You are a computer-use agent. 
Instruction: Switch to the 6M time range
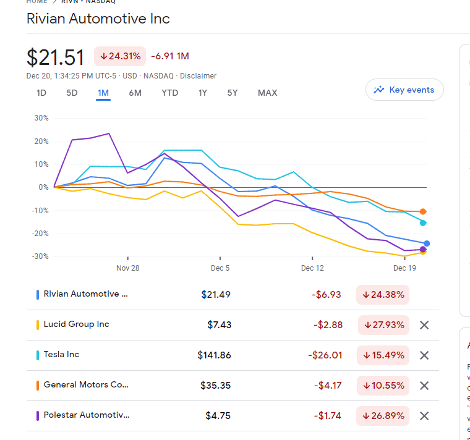[x=135, y=93]
